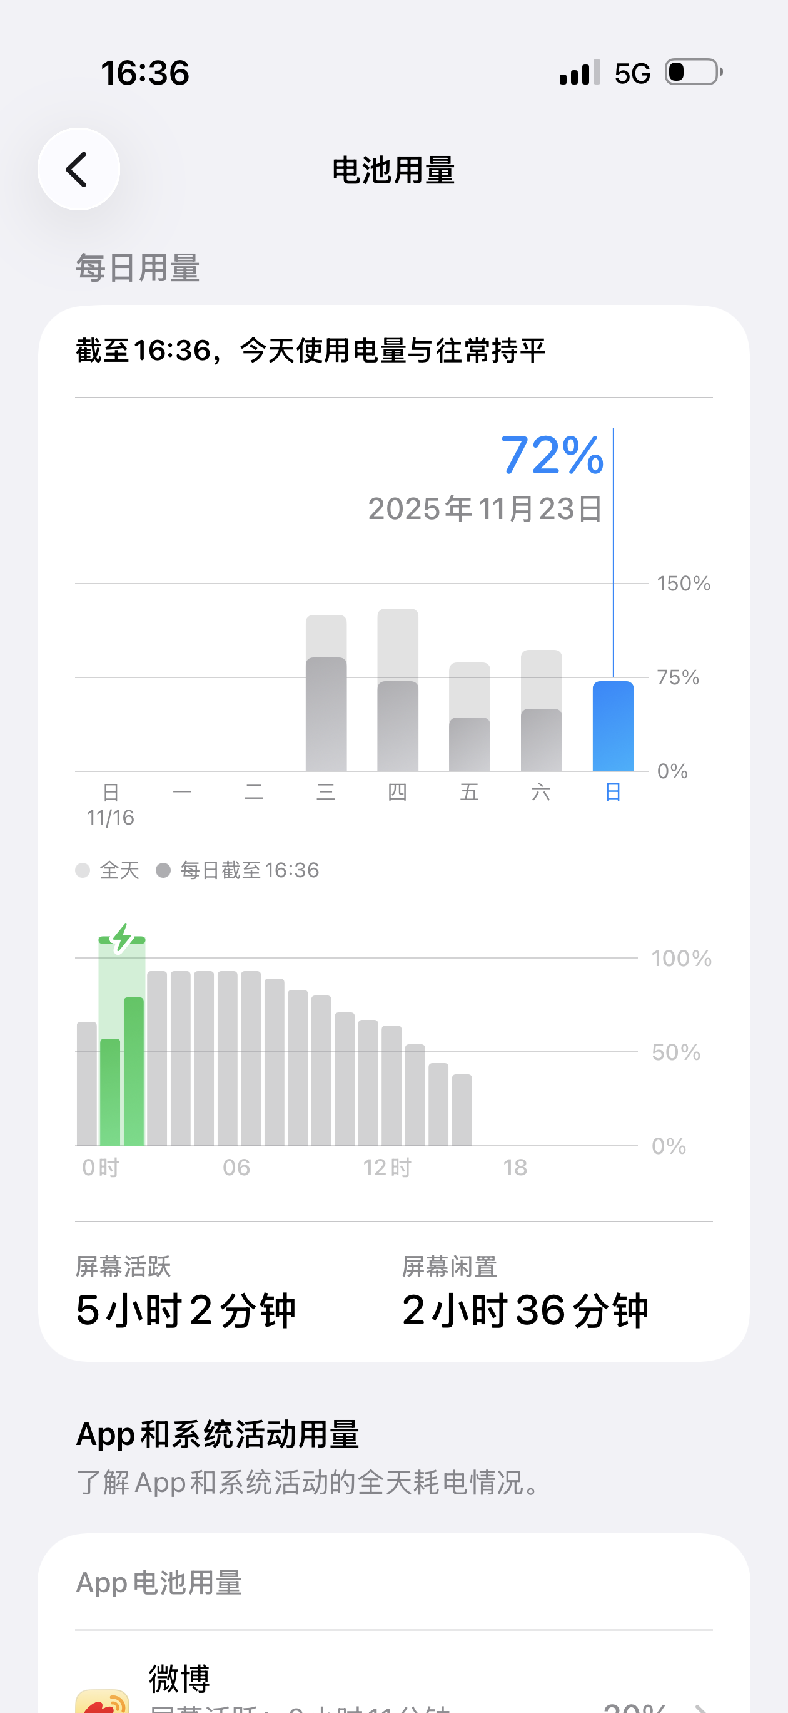Tap the dark gray 每日截至16:36 legend dot
This screenshot has height=1713, width=788.
point(163,870)
